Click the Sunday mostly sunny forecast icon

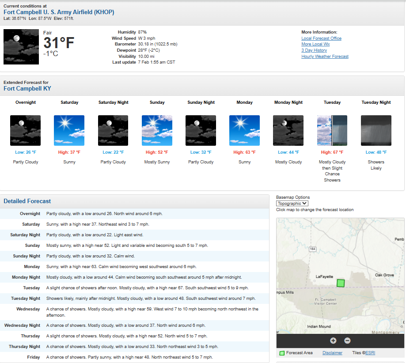[157, 130]
